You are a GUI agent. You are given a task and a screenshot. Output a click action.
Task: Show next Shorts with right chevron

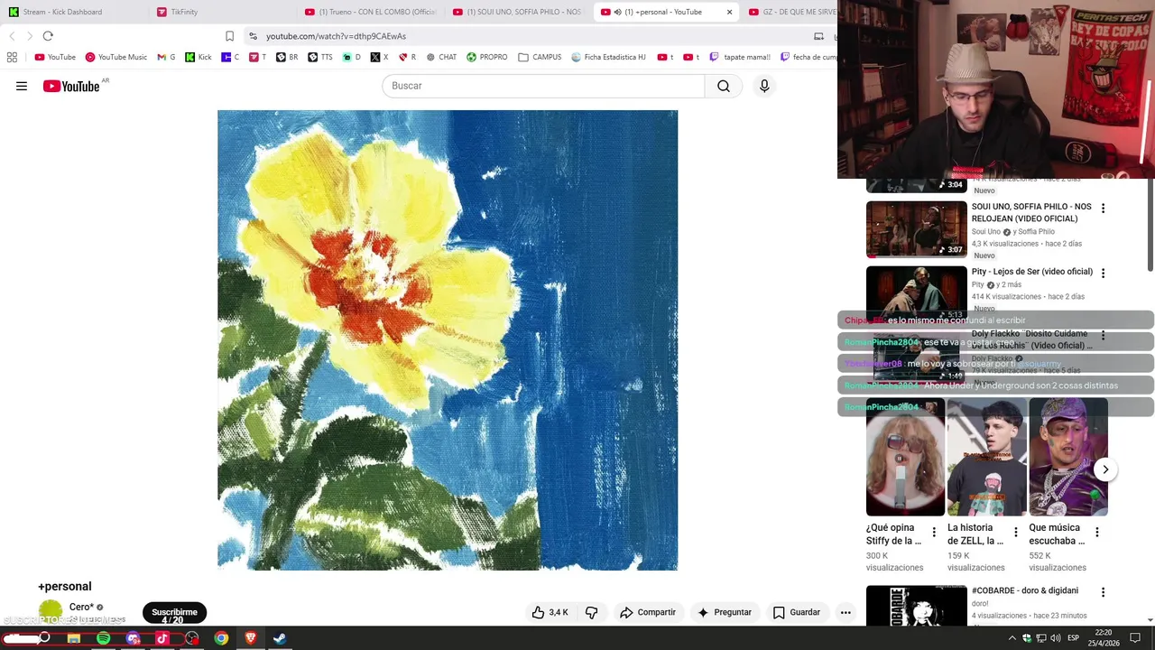point(1105,469)
